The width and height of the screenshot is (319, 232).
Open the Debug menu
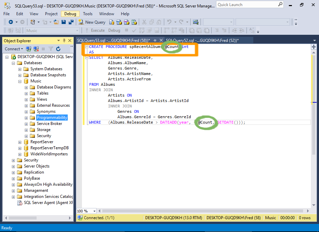[70, 14]
